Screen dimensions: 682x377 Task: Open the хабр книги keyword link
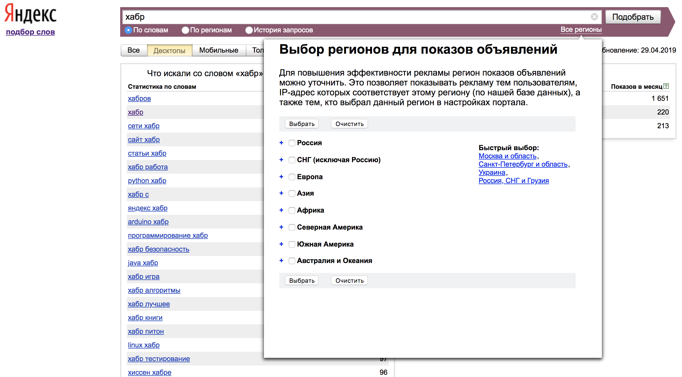145,318
